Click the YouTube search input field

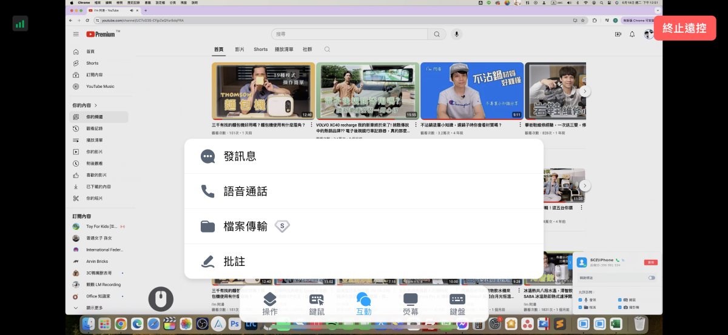(351, 35)
